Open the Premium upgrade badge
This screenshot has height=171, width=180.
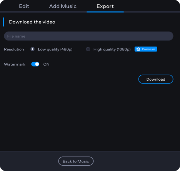(x=146, y=49)
